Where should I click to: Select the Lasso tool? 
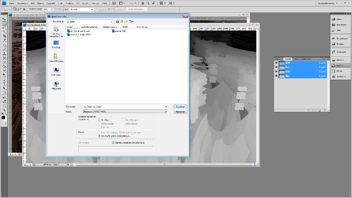(x=4, y=28)
